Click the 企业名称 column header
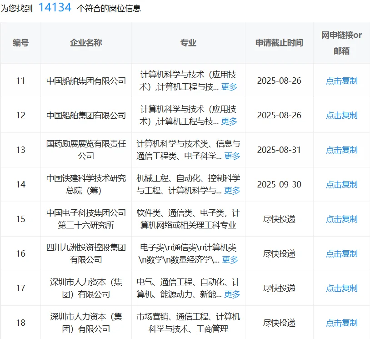 click(86, 43)
